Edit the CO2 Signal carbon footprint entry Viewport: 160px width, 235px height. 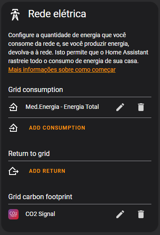click(120, 214)
